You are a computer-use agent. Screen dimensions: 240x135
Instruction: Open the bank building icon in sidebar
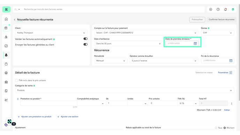tap(6, 82)
